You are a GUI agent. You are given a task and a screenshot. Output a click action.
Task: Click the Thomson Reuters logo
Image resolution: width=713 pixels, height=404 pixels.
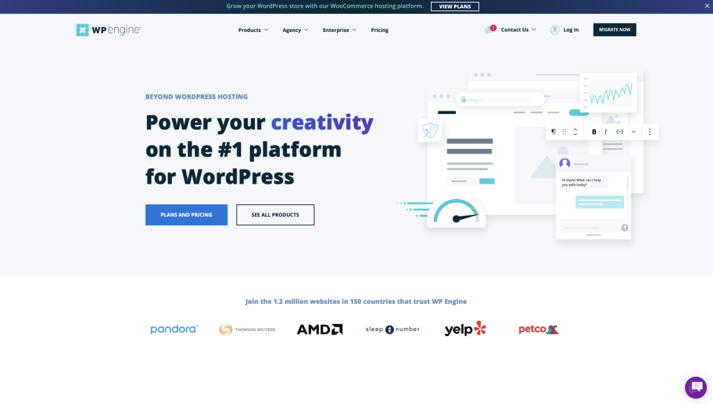tap(247, 330)
